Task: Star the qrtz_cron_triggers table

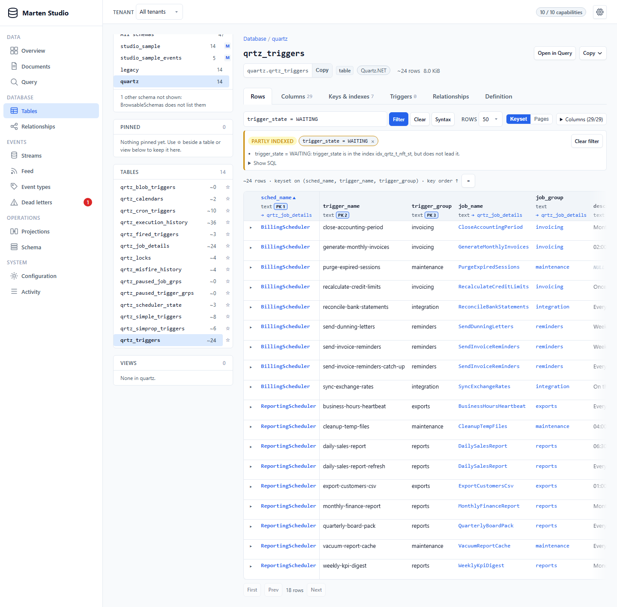Action: [x=228, y=211]
